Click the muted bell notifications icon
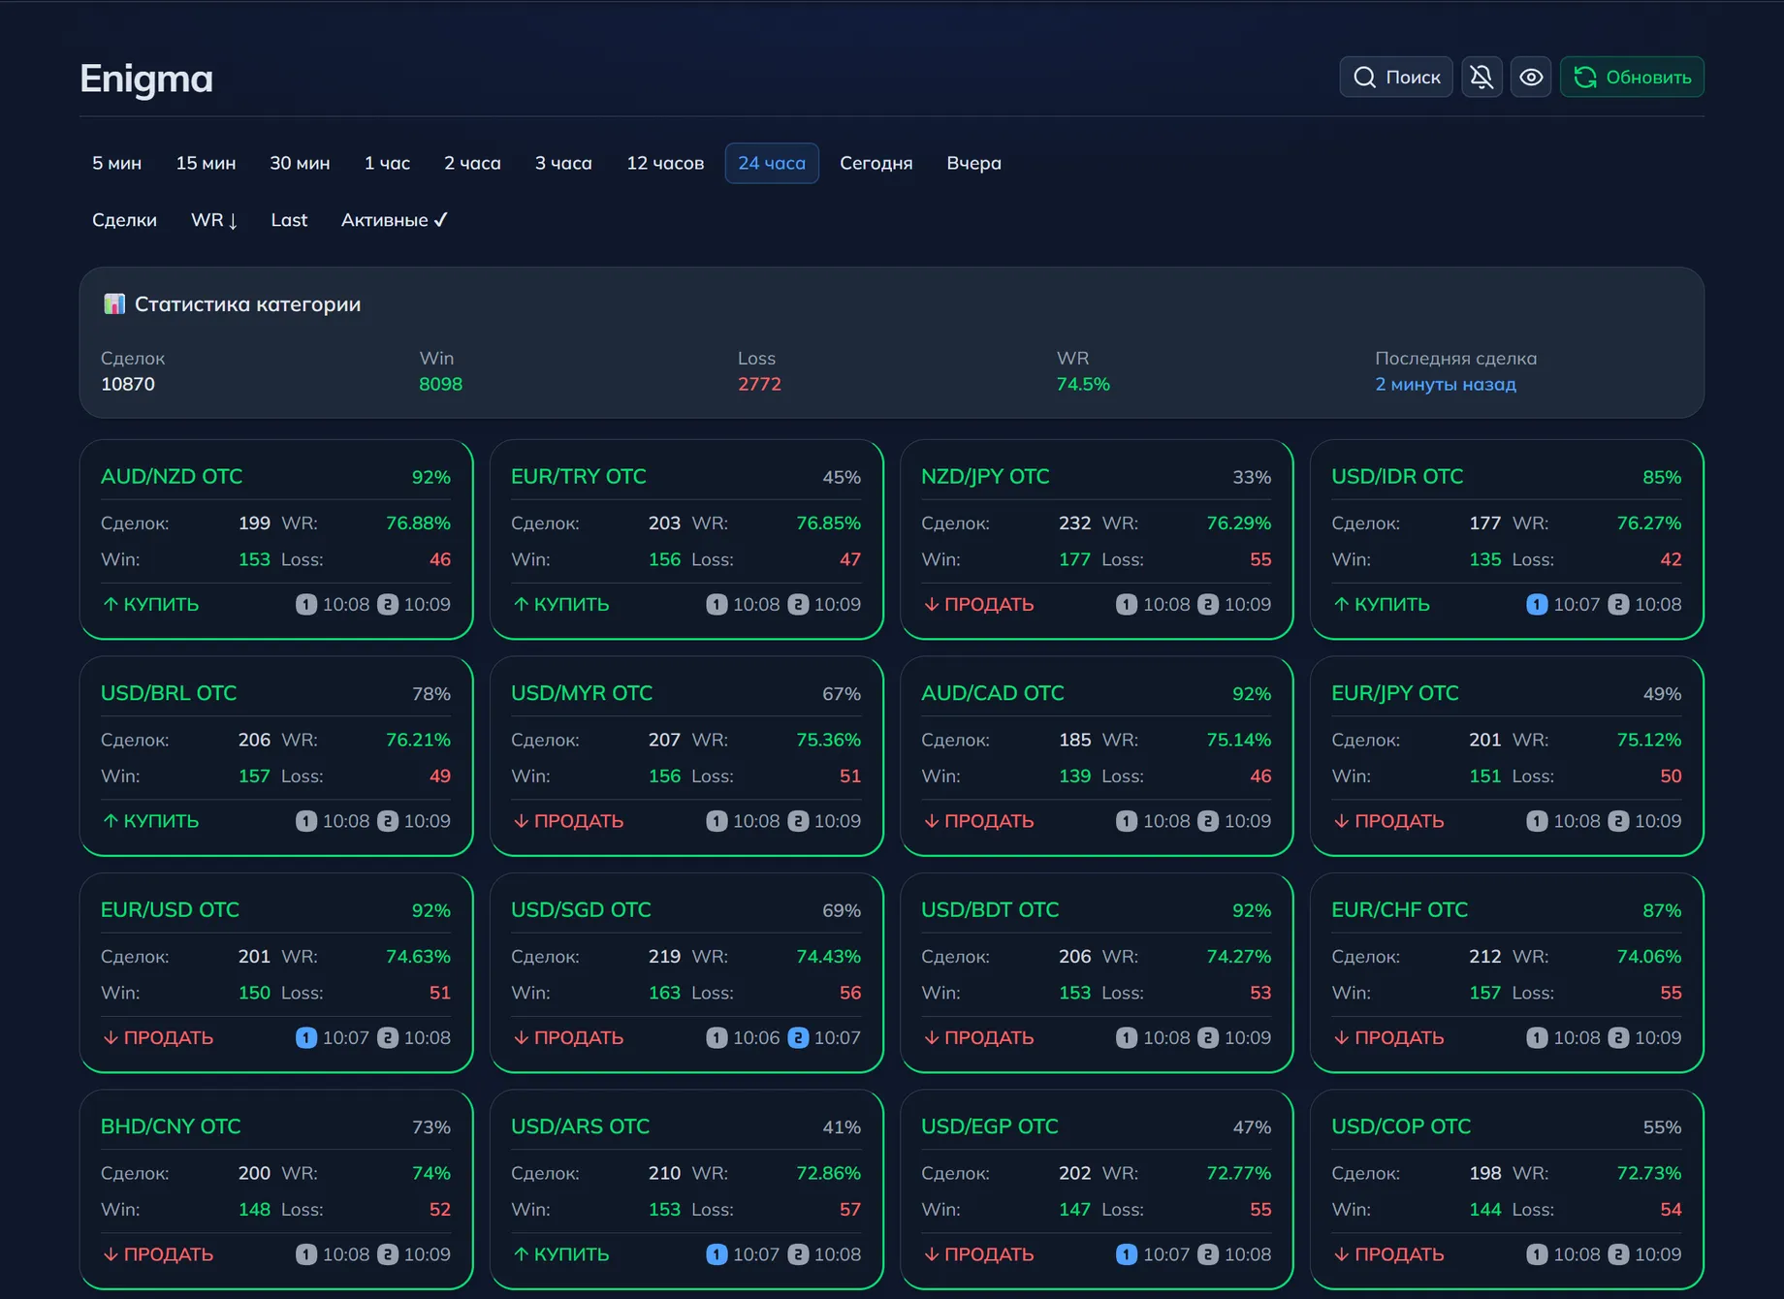Image resolution: width=1784 pixels, height=1299 pixels. (x=1481, y=78)
